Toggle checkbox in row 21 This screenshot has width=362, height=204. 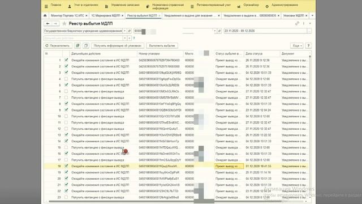tap(66, 185)
